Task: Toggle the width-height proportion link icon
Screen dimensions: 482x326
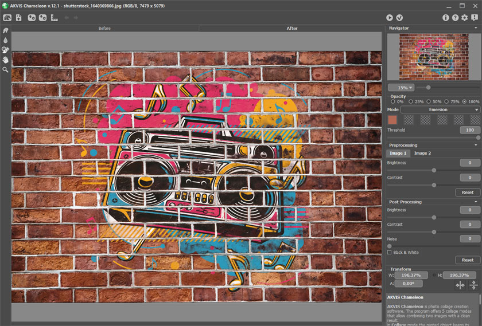Action: coord(434,275)
